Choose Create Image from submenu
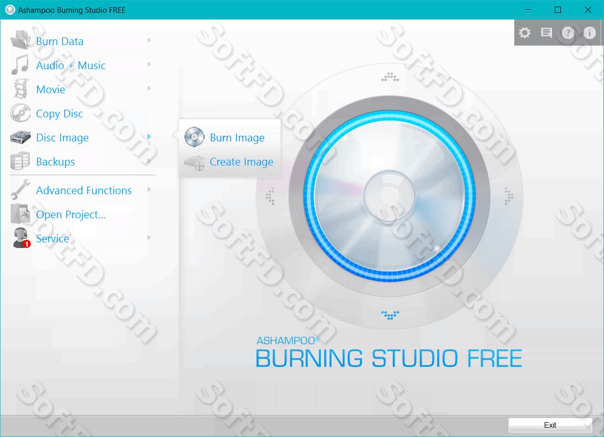 tap(241, 162)
